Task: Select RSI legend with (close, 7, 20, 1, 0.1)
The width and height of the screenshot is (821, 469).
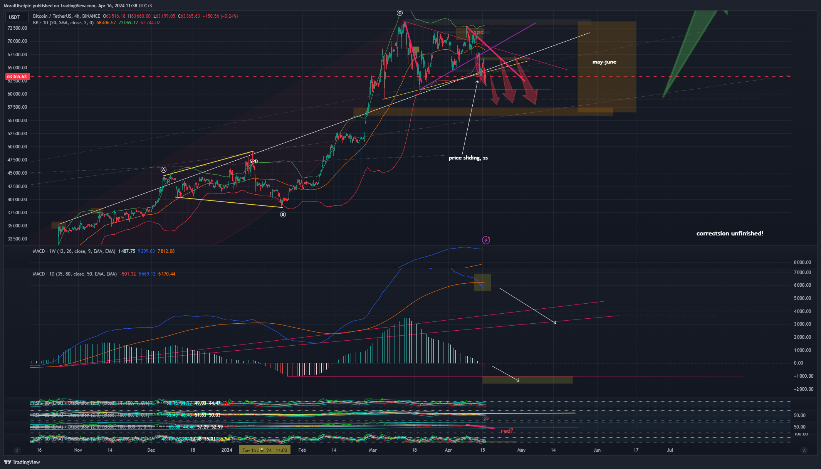Action: 89,439
